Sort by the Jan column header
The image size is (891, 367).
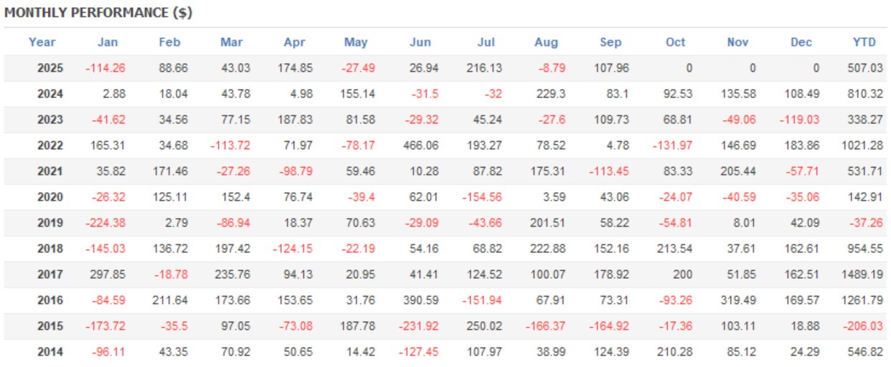(x=108, y=42)
